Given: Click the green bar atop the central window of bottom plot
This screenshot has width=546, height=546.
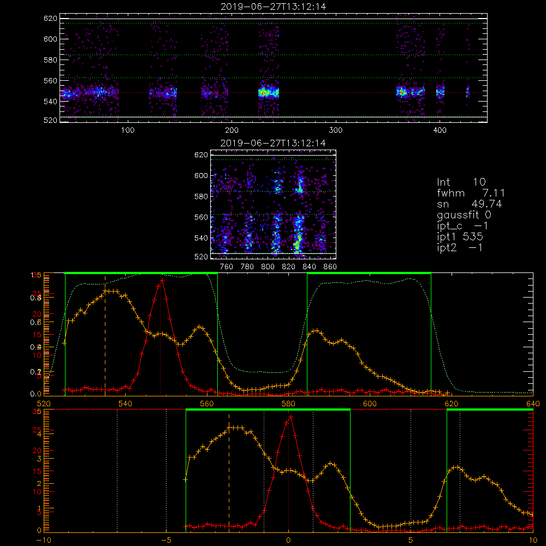Looking at the screenshot, I should [x=268, y=410].
